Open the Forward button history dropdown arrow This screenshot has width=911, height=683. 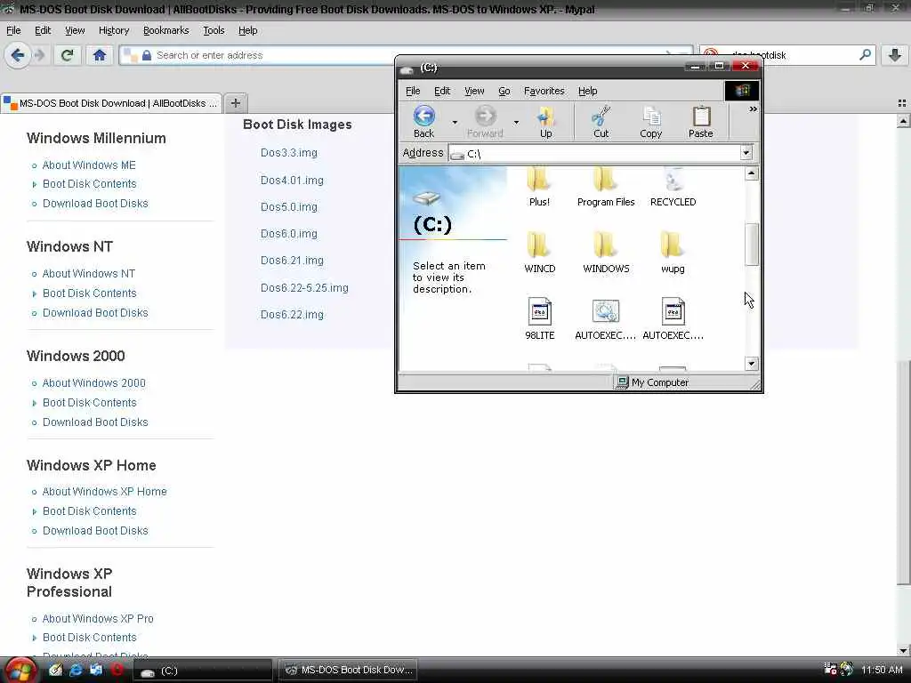tap(516, 122)
